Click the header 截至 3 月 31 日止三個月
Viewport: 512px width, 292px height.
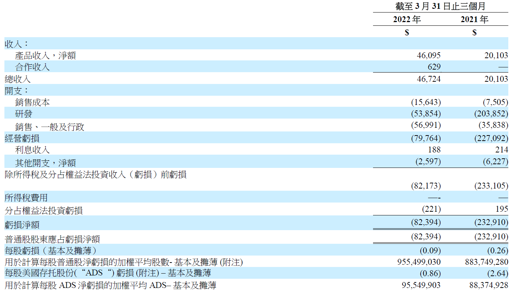[440, 7]
